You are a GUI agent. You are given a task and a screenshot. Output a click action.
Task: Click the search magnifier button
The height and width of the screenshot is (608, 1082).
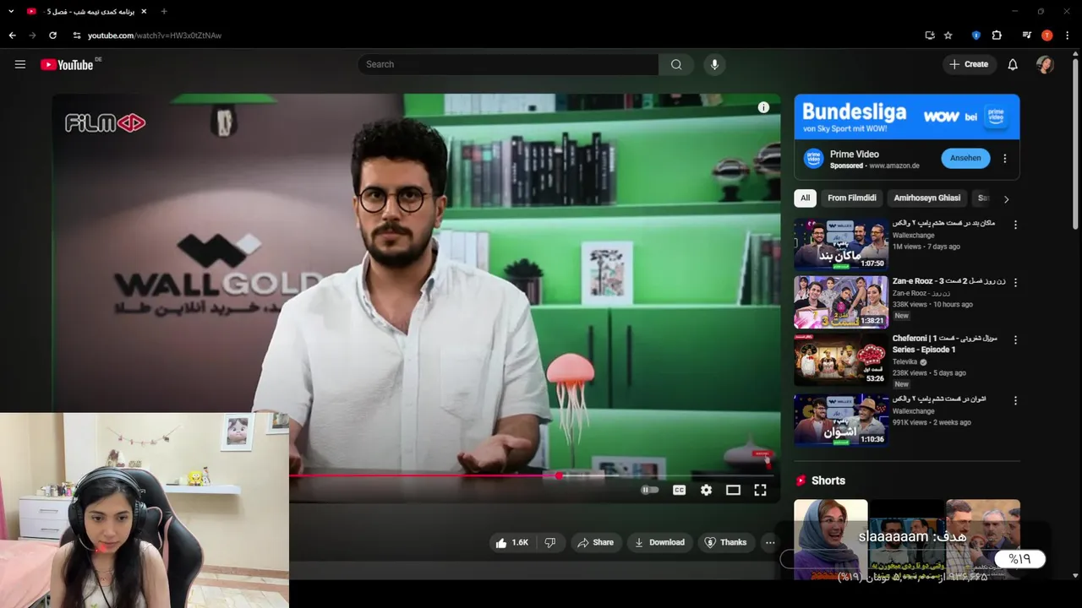(x=676, y=64)
